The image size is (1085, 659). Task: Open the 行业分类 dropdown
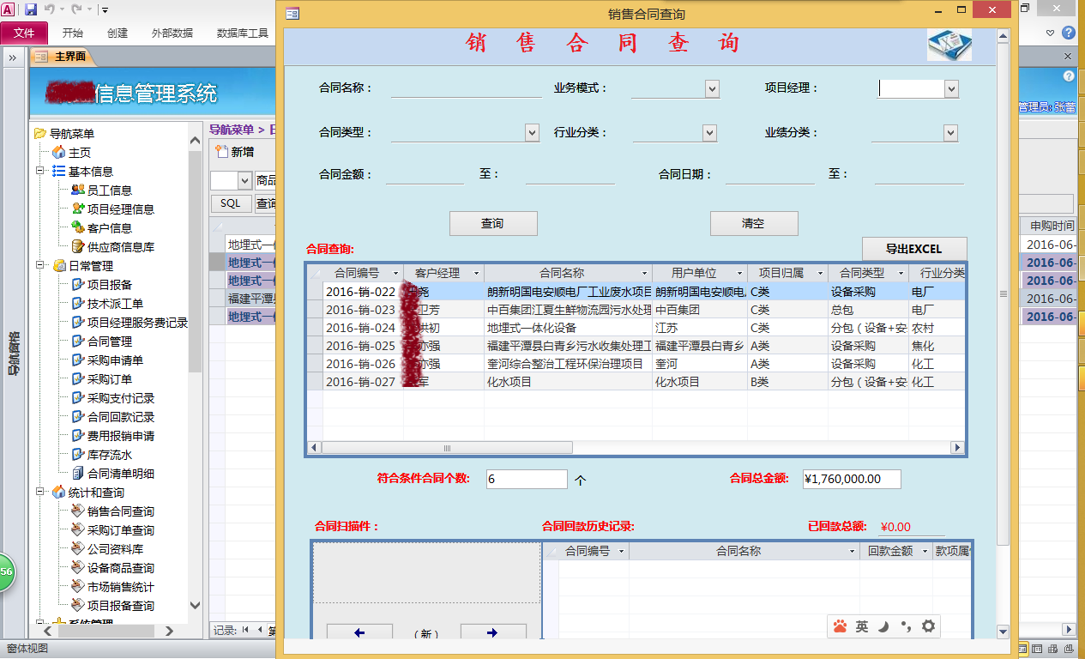point(709,133)
